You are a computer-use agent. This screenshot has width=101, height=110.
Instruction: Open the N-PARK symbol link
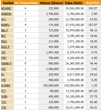click(x=6, y=85)
